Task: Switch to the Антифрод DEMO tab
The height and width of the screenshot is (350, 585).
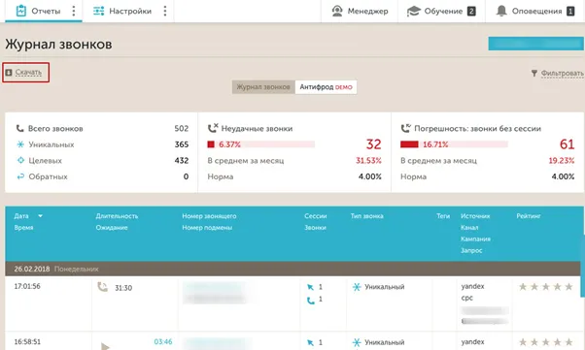Action: (x=326, y=86)
